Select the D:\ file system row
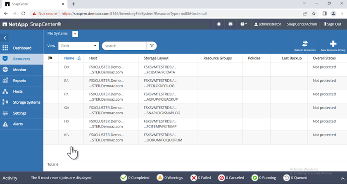Image resolution: width=347 pixels, height=184 pixels. (67, 66)
